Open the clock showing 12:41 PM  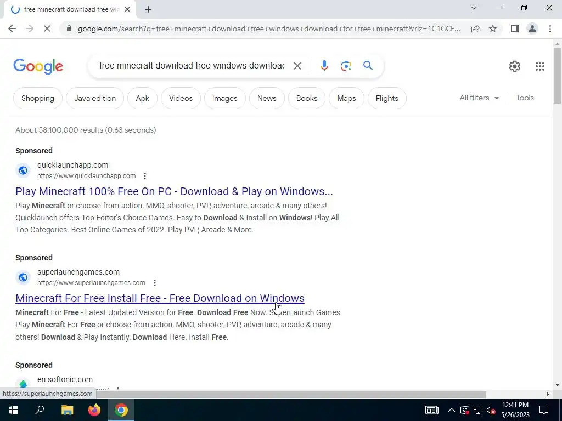point(515,410)
